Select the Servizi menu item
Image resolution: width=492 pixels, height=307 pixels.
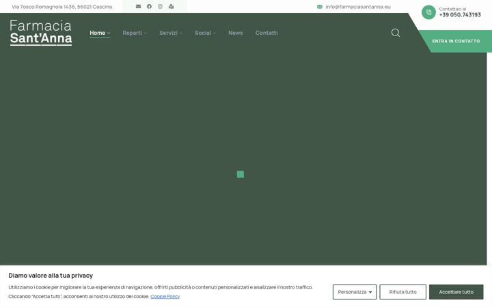(168, 33)
